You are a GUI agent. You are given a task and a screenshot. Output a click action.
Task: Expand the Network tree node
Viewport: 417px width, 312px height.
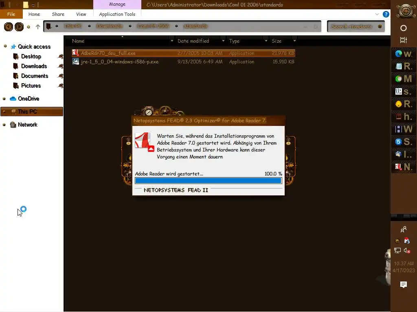point(4,125)
